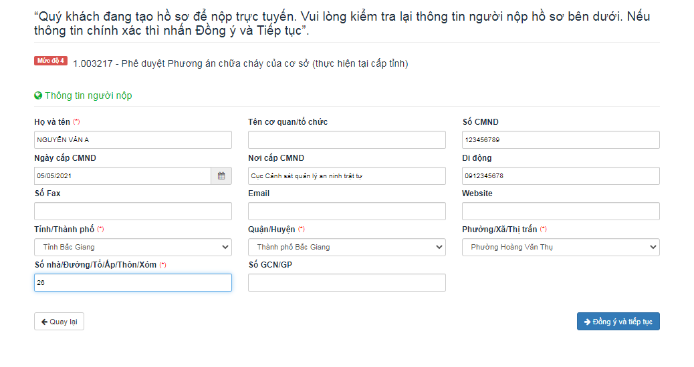Click the globe icon beside Thông tin người nộp

(x=38, y=95)
